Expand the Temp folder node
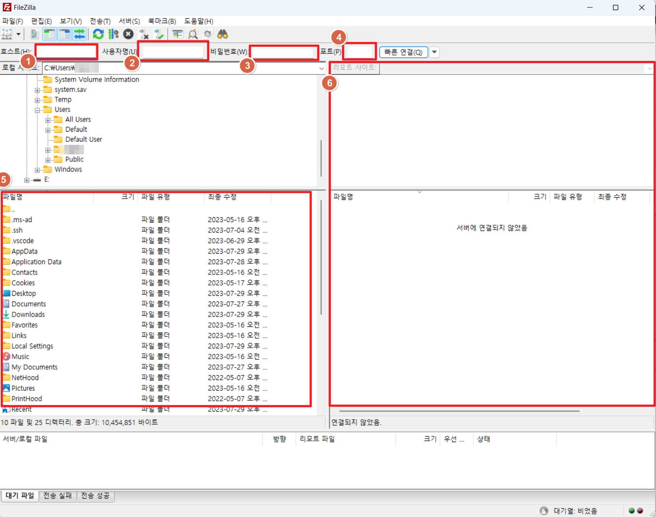 (37, 100)
